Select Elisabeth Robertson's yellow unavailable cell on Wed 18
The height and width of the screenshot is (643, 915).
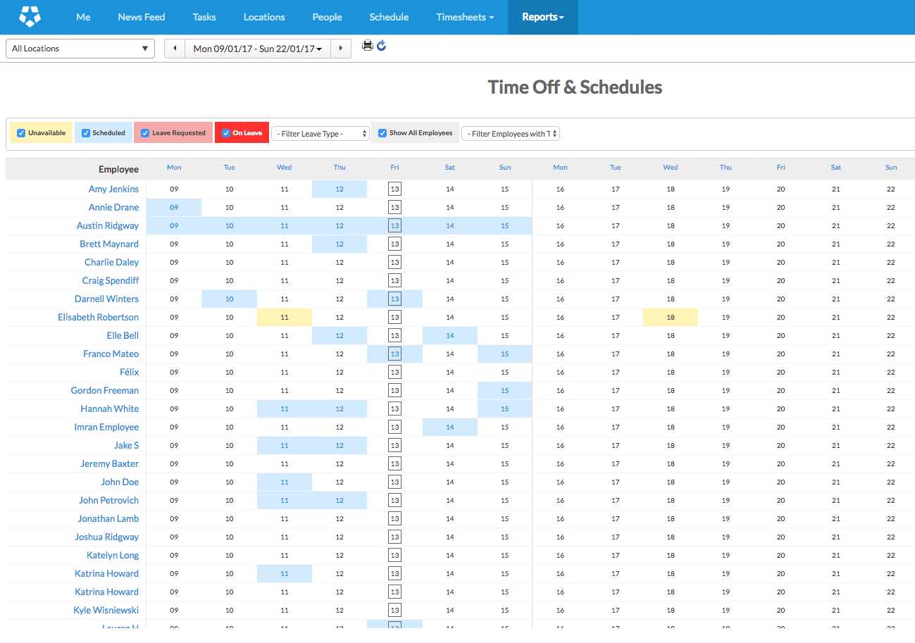671,318
